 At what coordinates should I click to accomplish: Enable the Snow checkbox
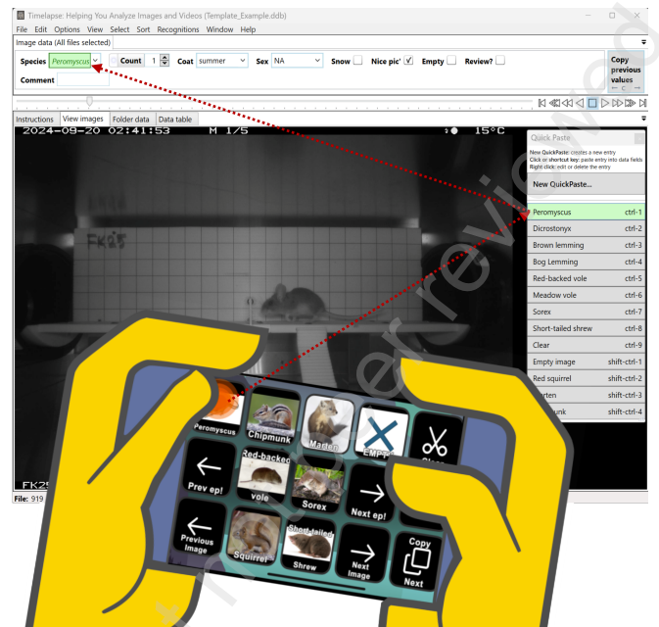pyautogui.click(x=358, y=61)
